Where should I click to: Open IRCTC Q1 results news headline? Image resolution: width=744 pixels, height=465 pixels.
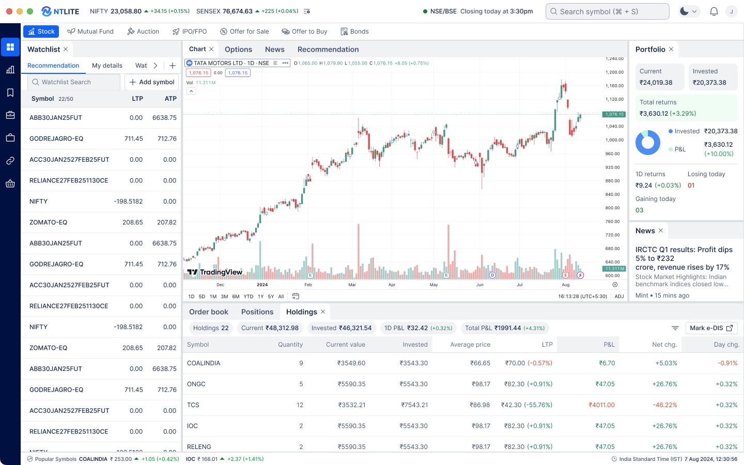click(684, 258)
